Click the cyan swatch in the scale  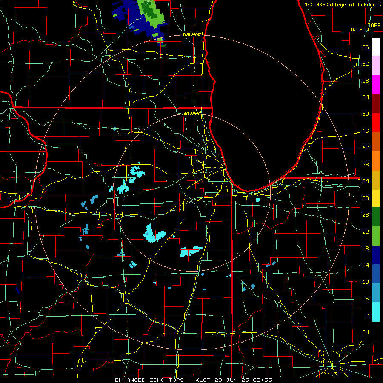pos(376,312)
